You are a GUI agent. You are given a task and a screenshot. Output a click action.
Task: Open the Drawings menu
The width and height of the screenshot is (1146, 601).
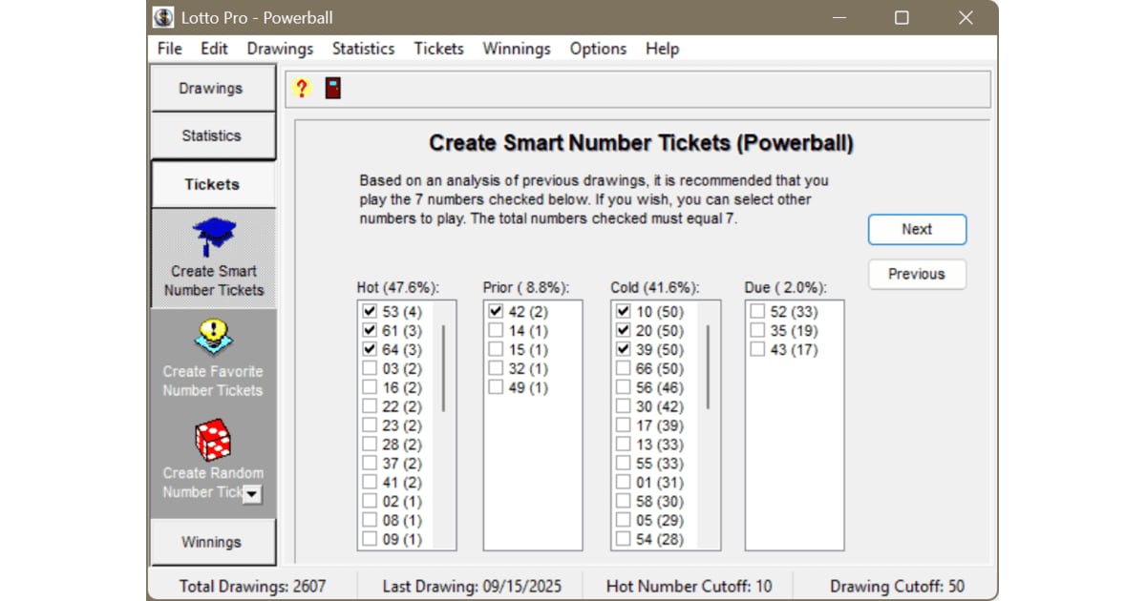tap(279, 49)
